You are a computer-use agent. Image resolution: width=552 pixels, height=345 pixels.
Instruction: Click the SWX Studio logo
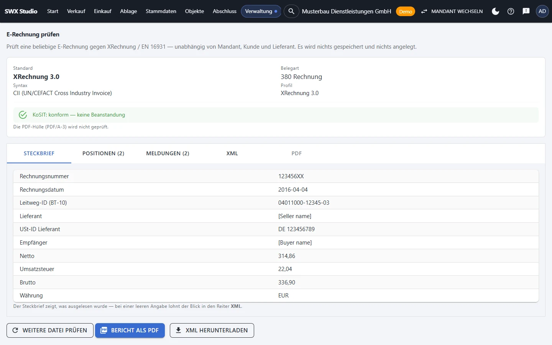(x=21, y=11)
